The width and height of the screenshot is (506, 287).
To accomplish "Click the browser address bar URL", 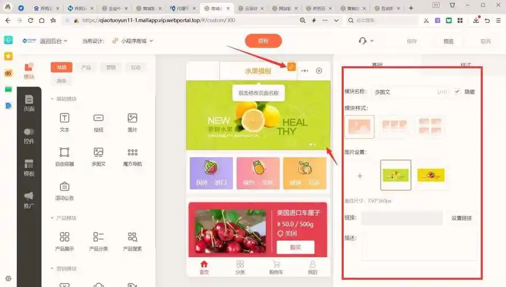I will click(159, 20).
